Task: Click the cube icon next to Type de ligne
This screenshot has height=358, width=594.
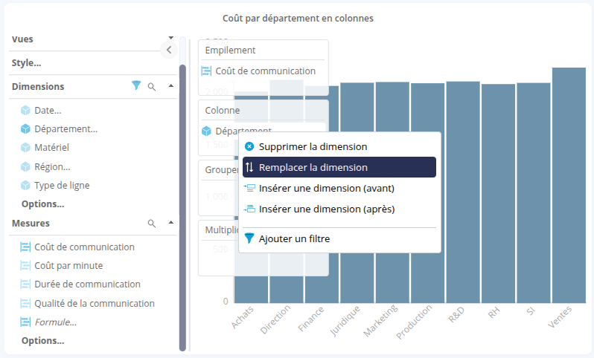Action: [25, 185]
